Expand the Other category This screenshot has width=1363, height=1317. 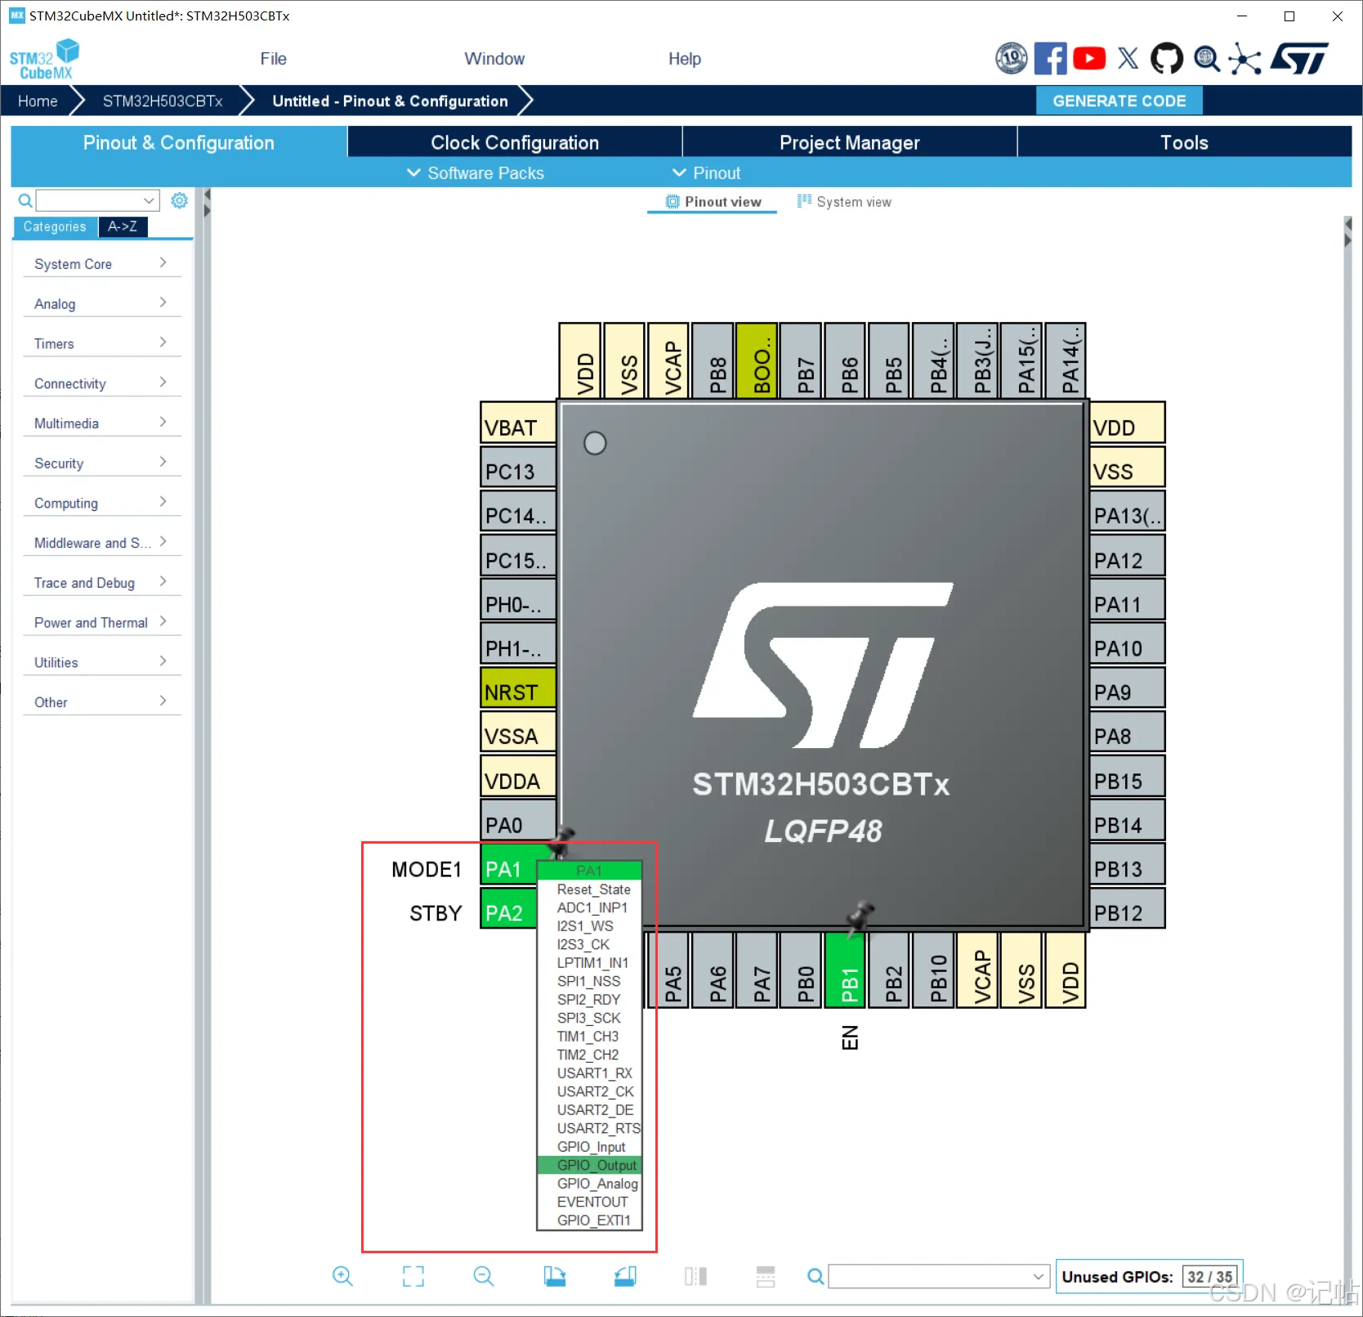[101, 702]
